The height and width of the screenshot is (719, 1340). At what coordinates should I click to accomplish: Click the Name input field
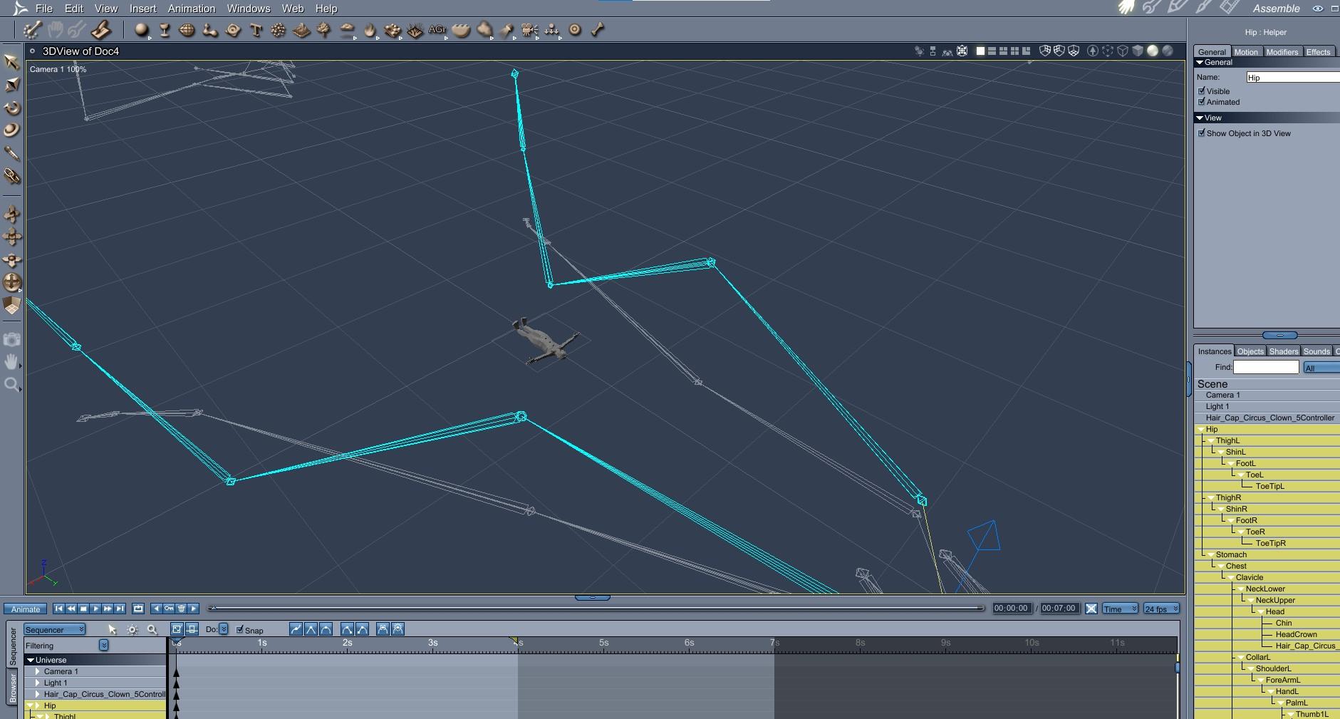1293,77
